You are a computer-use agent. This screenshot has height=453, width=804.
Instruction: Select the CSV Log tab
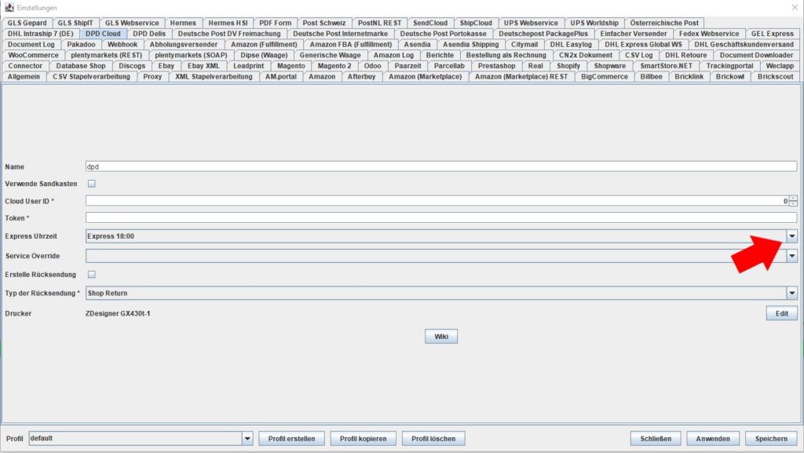[639, 55]
